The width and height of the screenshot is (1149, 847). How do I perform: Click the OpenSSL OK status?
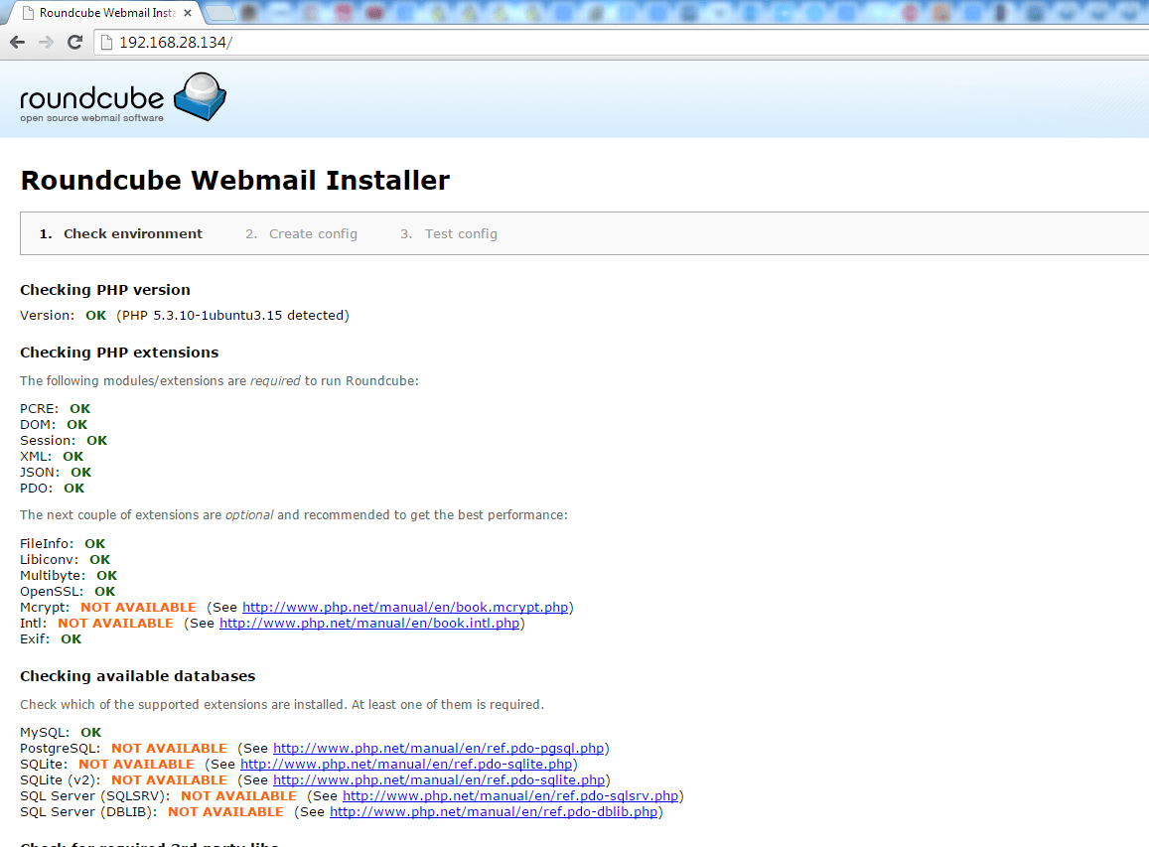105,592
